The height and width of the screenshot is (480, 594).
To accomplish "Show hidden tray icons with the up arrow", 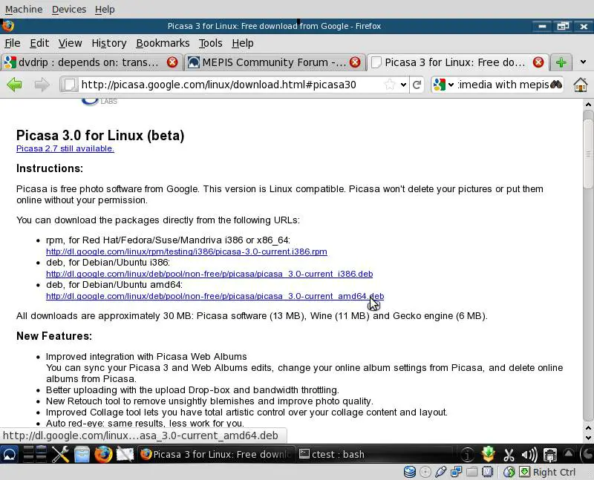I will click(x=569, y=453).
